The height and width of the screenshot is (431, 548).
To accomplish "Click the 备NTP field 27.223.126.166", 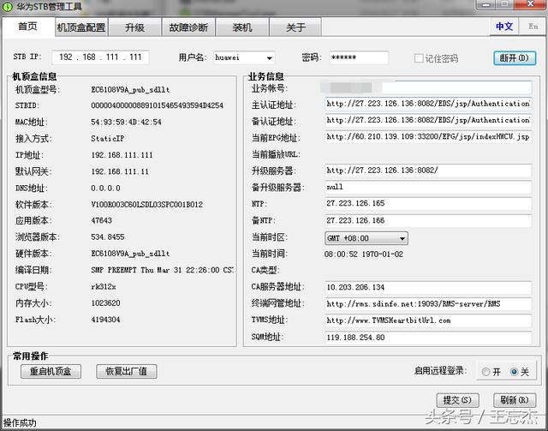I will click(x=428, y=221).
